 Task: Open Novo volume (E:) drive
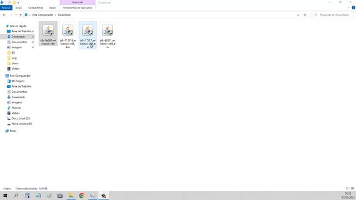pyautogui.click(x=22, y=124)
